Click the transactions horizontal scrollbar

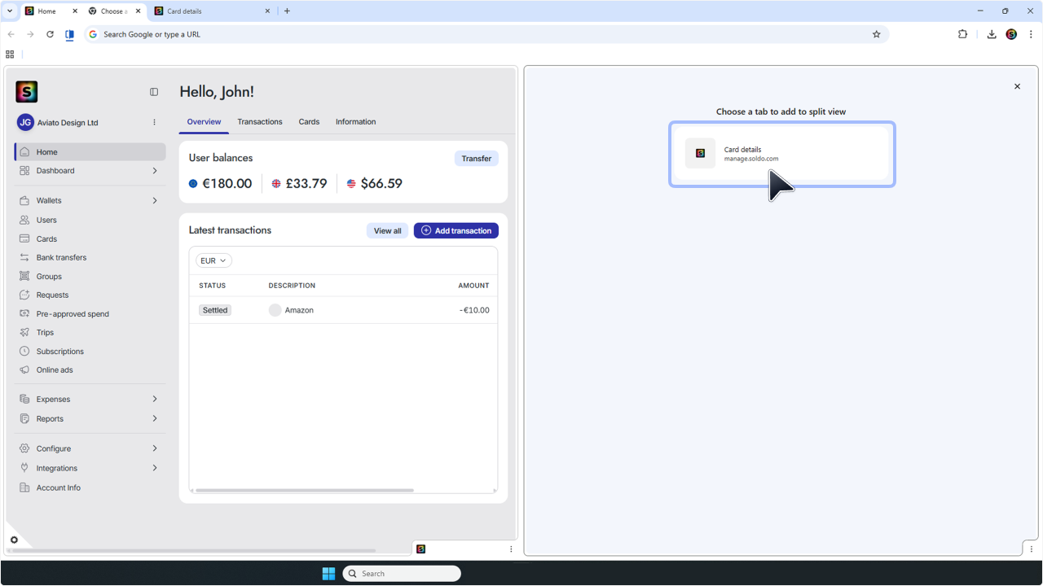[305, 490]
